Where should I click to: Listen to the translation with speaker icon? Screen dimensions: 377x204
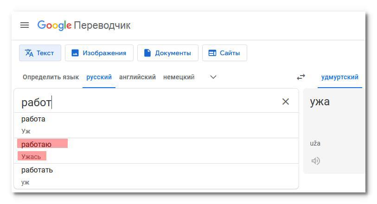(x=316, y=161)
